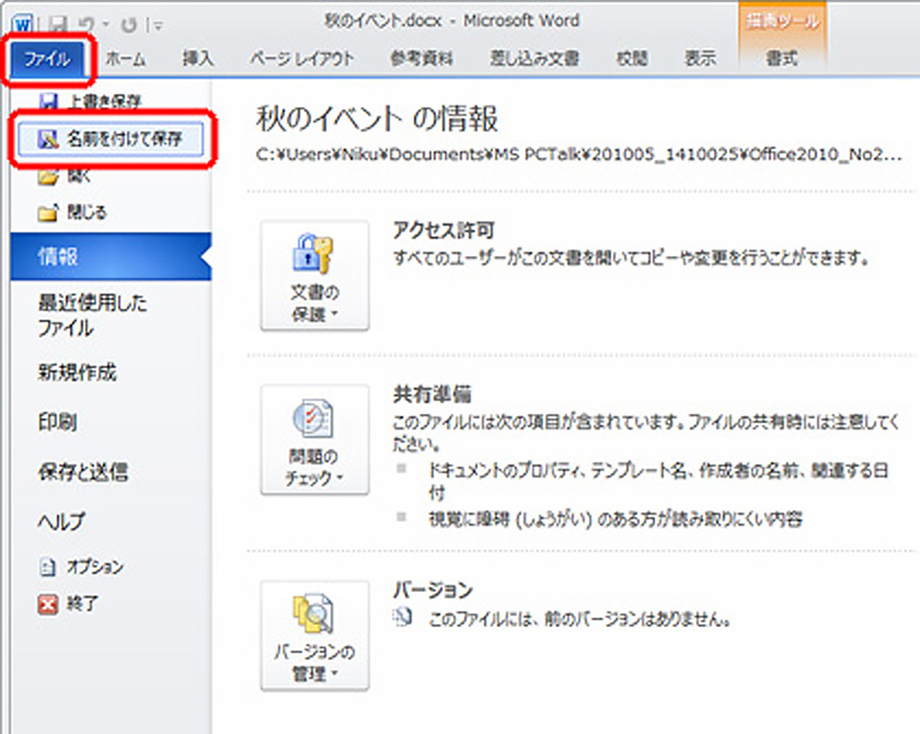Click the Save floppy icon in Quick Access Toolbar
920x734 pixels.
pyautogui.click(x=59, y=25)
